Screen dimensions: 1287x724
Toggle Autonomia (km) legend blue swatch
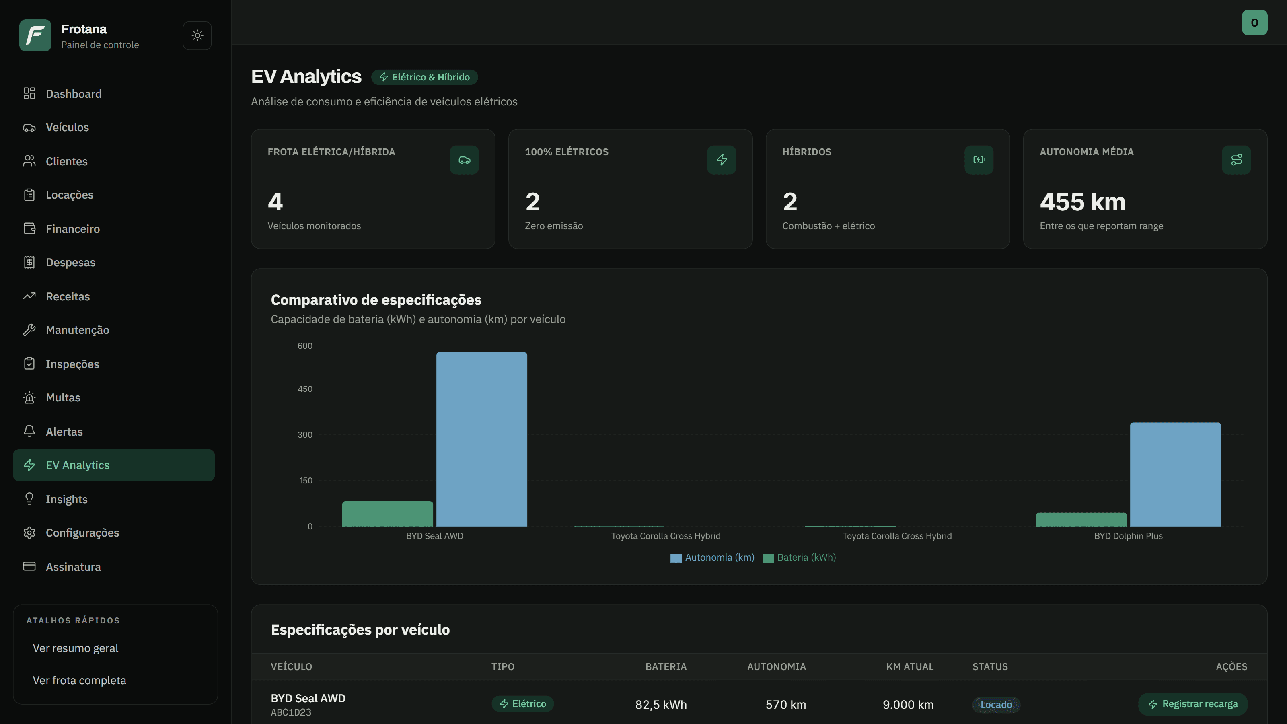click(676, 558)
